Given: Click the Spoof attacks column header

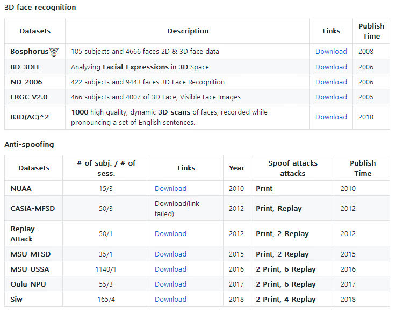Looking at the screenshot, I should 292,168.
